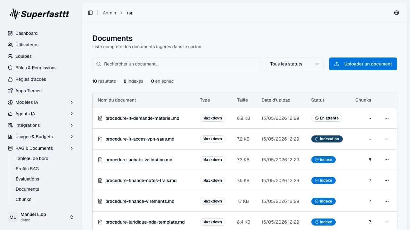This screenshot has width=410, height=230.
Task: Focus the Rechercher un document field
Action: [176, 64]
